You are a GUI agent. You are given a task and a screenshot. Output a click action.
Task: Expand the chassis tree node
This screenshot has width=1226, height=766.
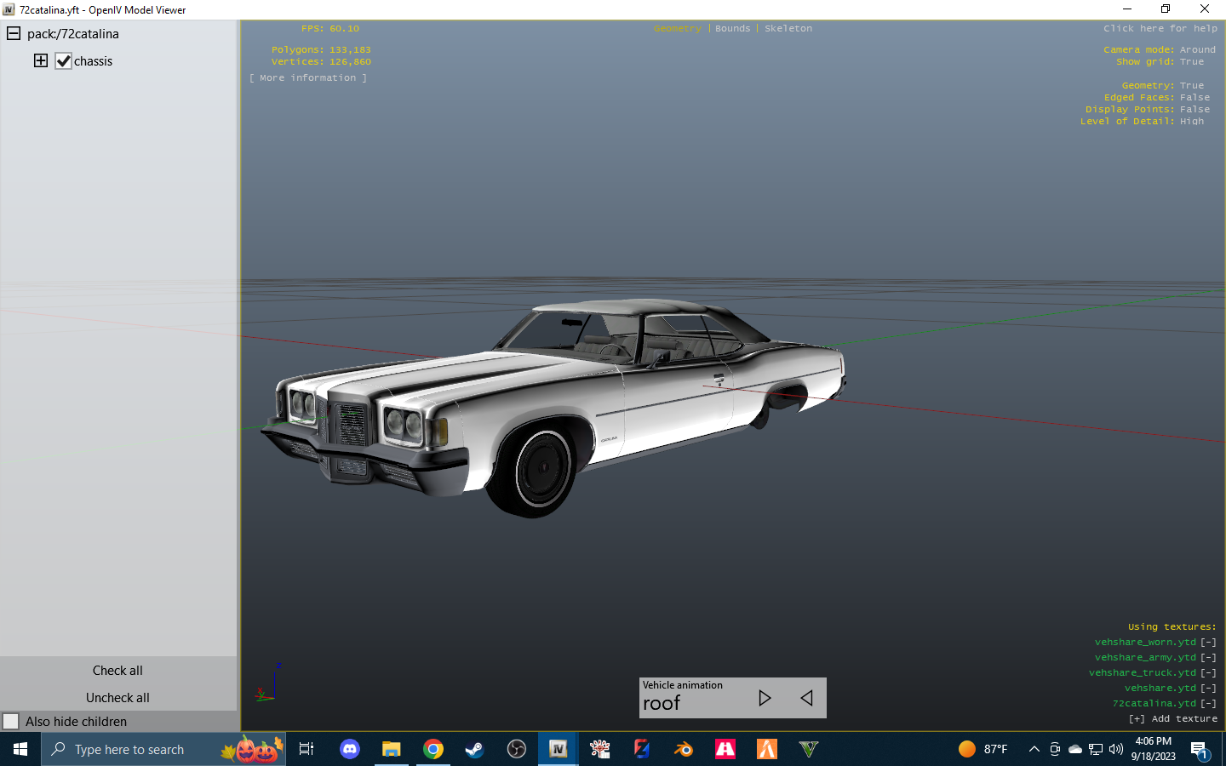pos(40,60)
